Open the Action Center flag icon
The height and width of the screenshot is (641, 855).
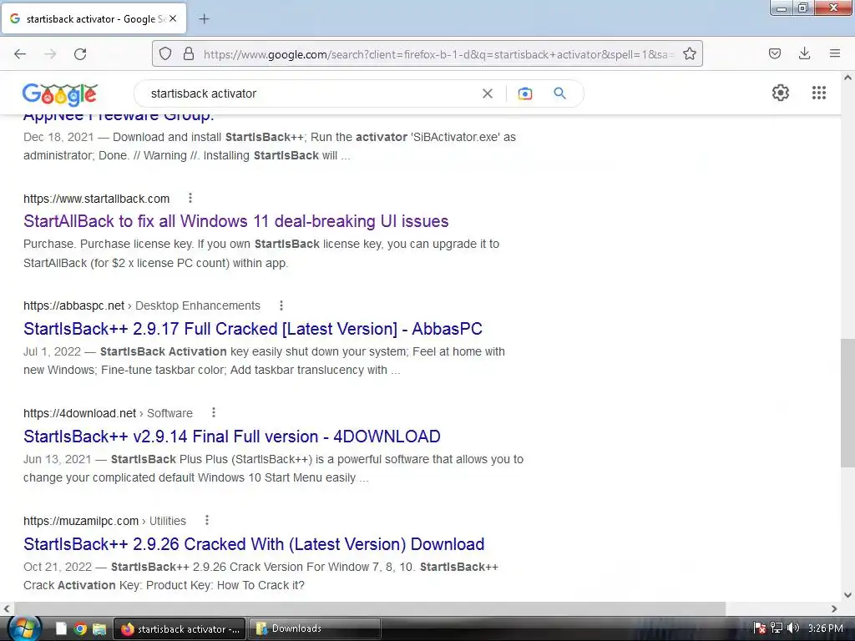[759, 628]
